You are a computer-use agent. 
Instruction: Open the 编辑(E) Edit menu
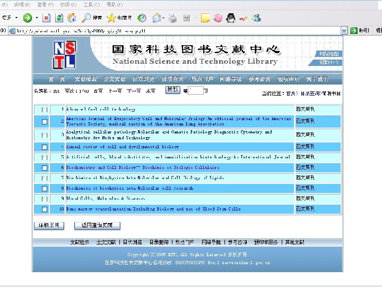[22, 5]
